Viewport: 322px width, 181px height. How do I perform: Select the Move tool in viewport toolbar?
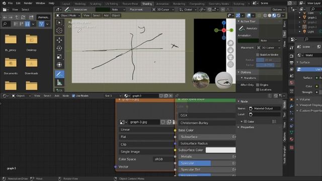59,40
